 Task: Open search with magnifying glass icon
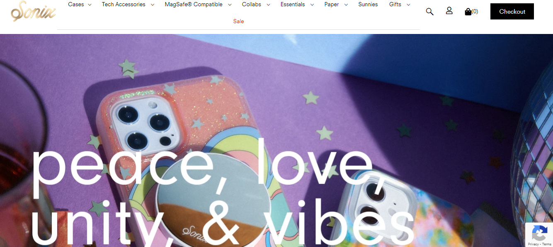tap(429, 12)
